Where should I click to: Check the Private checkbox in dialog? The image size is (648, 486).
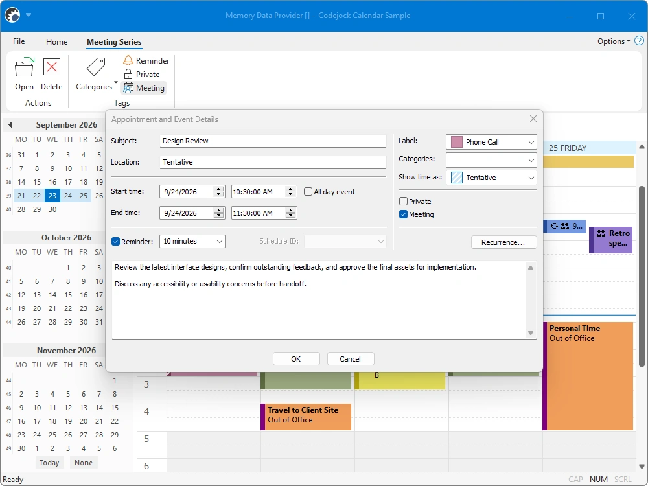click(x=403, y=202)
